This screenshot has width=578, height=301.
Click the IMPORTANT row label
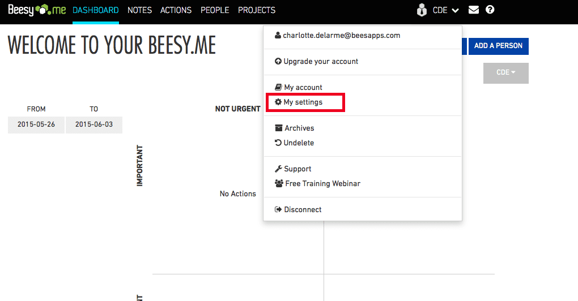click(x=140, y=166)
